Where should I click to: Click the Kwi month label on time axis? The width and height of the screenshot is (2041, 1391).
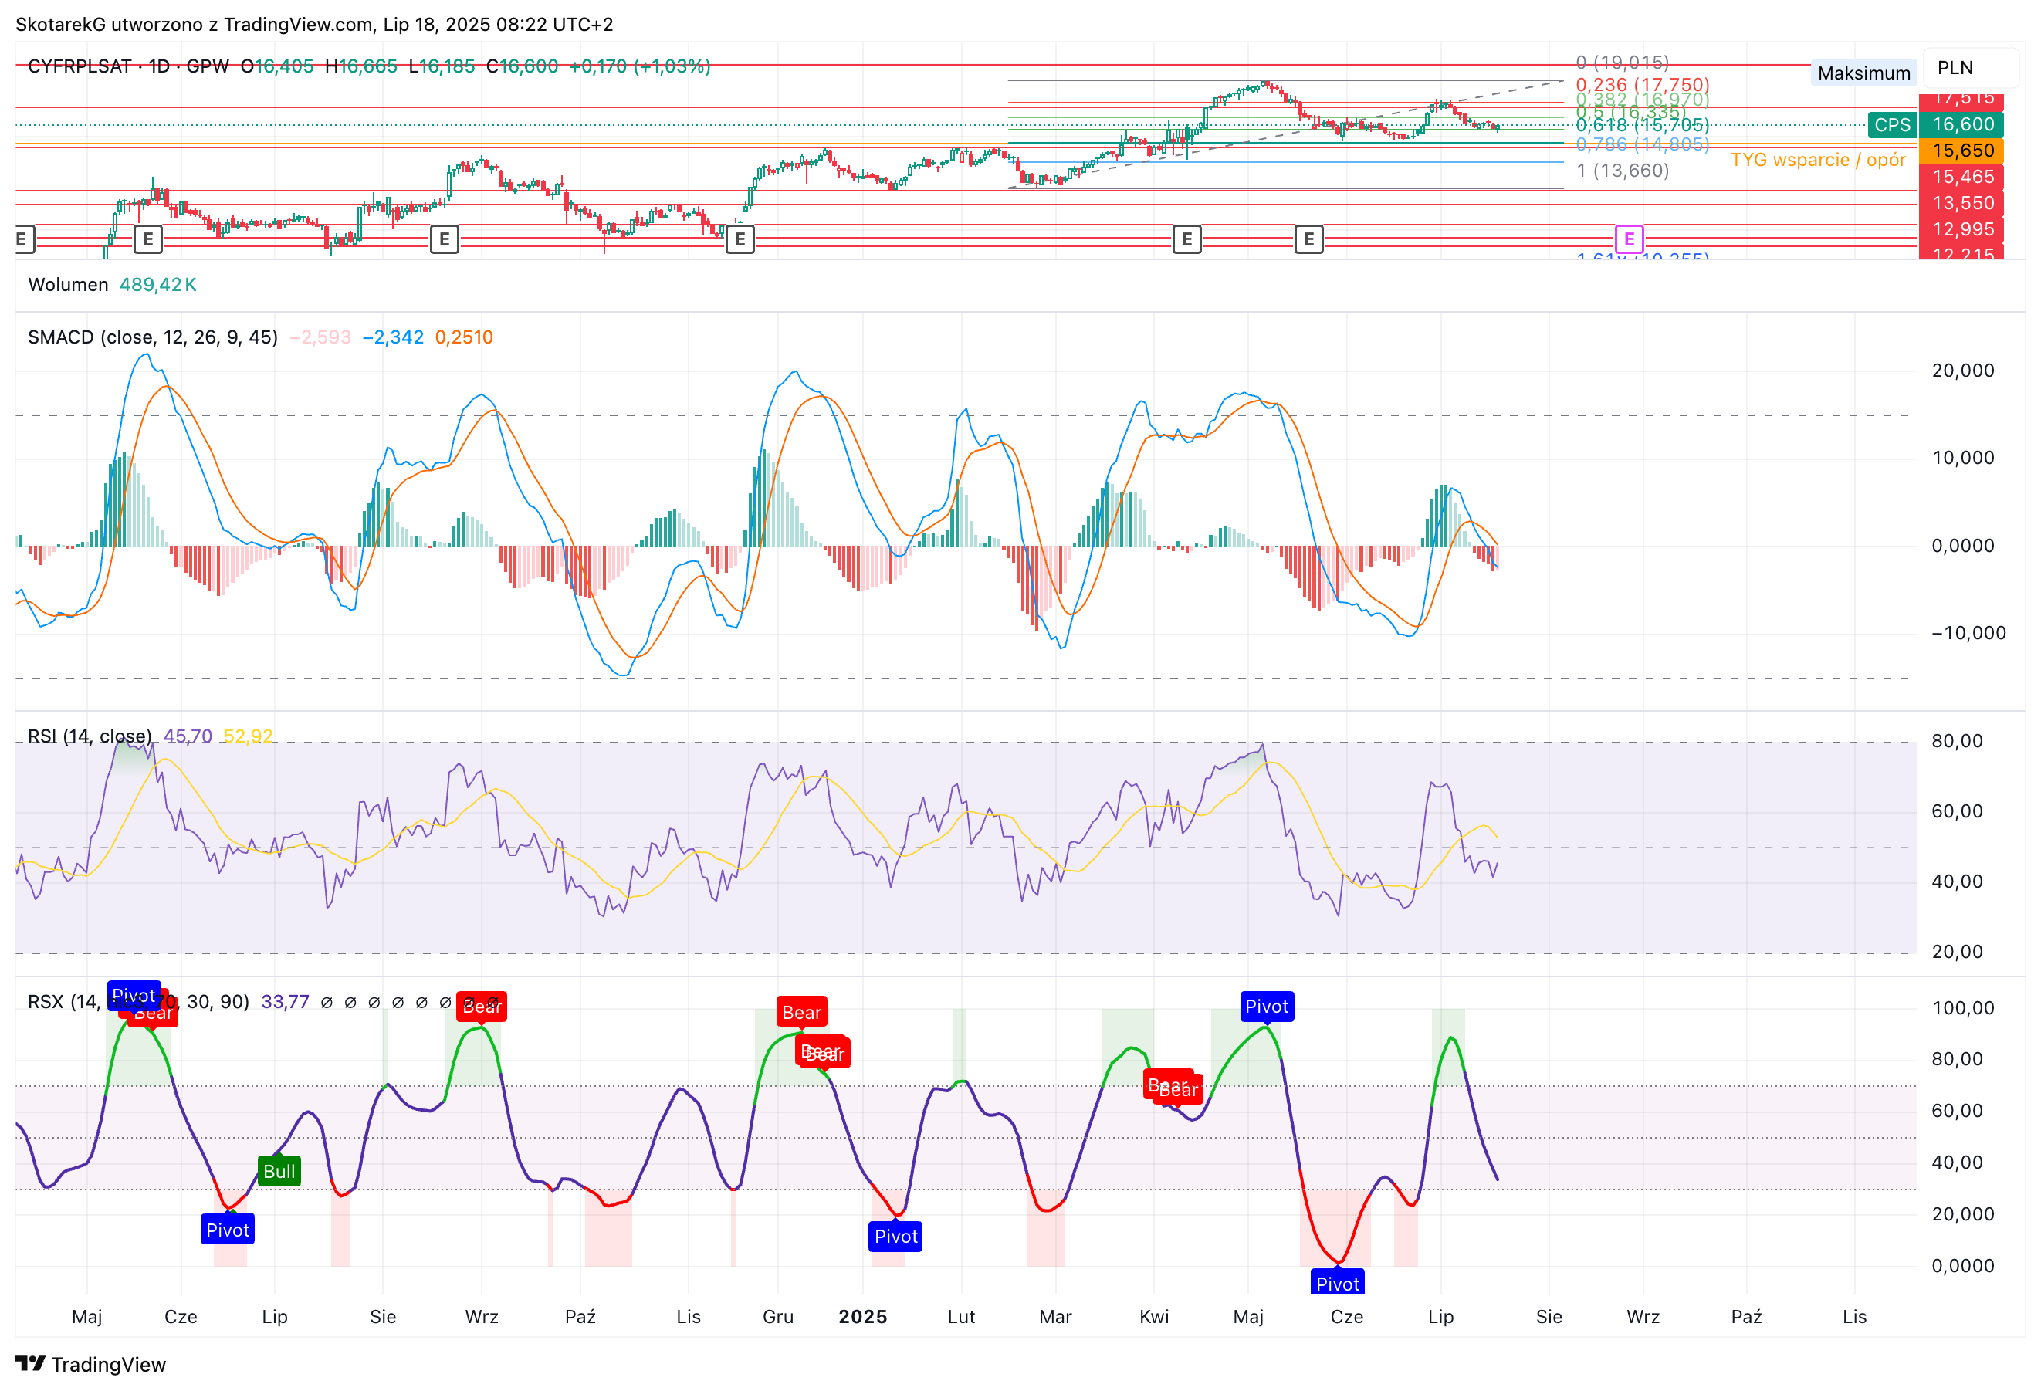(1154, 1316)
